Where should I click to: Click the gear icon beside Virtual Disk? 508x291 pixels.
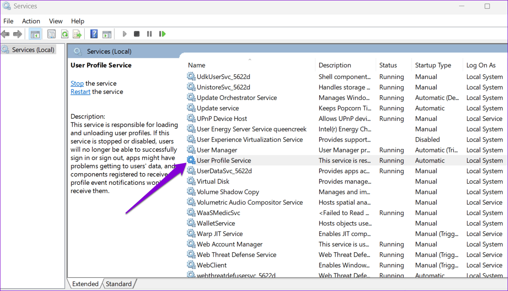(x=191, y=181)
